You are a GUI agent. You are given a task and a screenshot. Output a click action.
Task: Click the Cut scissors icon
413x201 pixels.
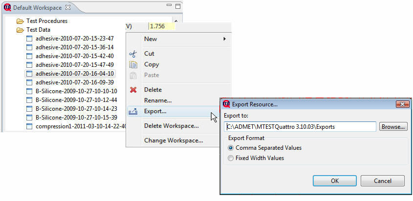tap(133, 54)
